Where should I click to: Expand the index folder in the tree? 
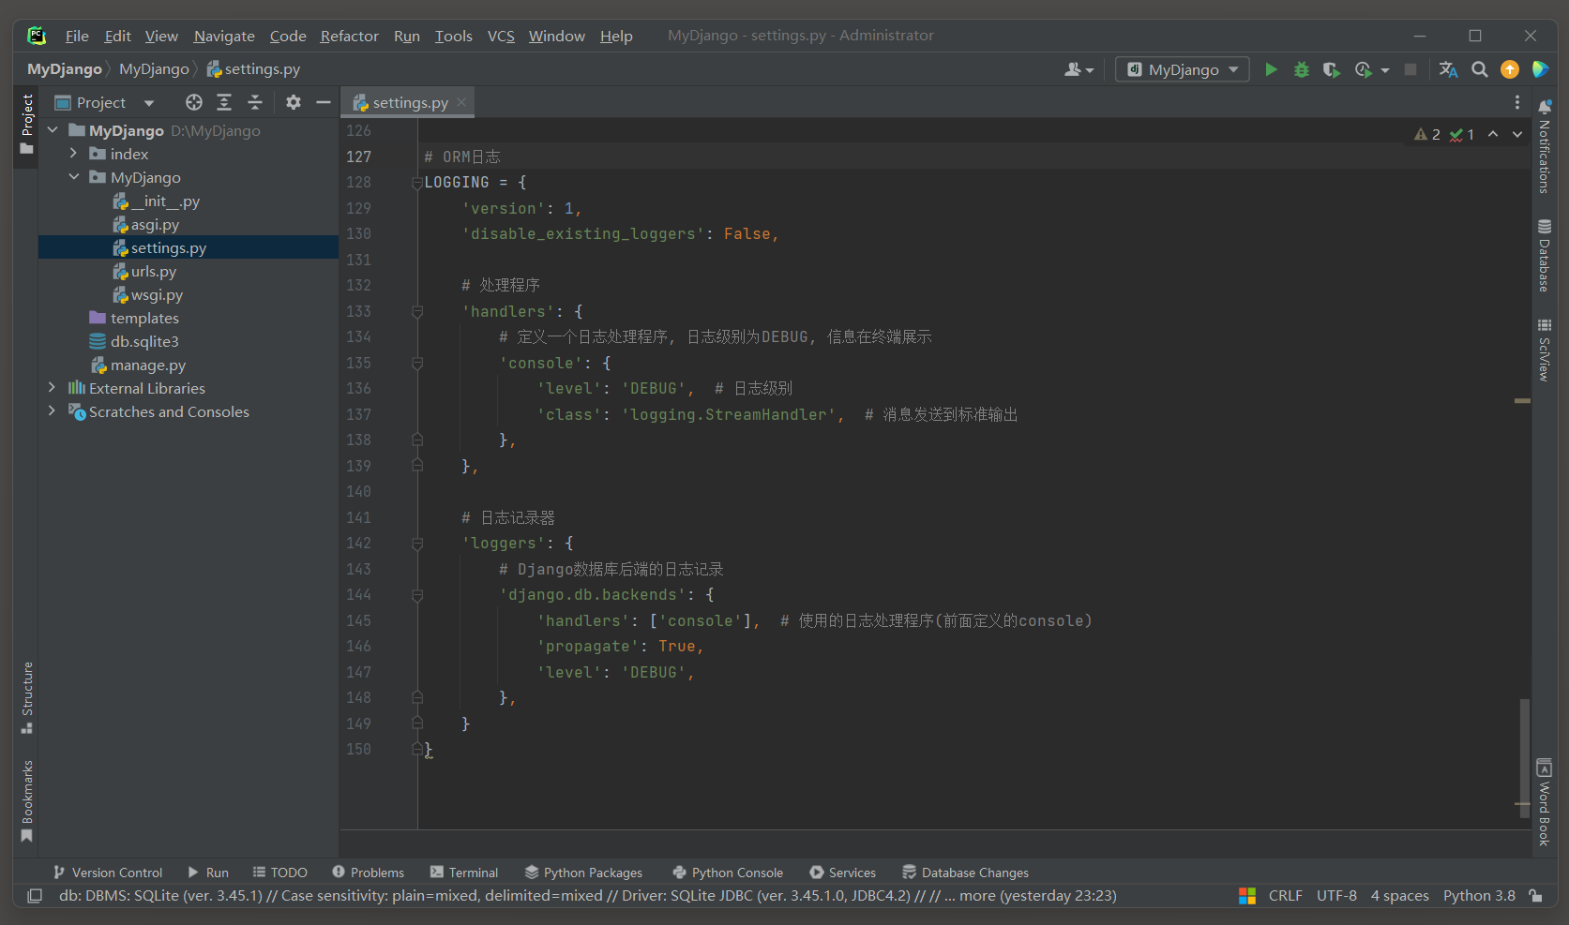click(74, 154)
